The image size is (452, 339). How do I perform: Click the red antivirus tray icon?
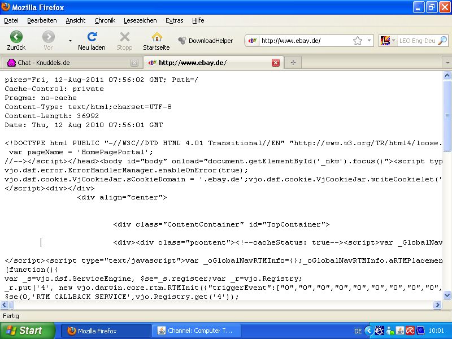[410, 331]
